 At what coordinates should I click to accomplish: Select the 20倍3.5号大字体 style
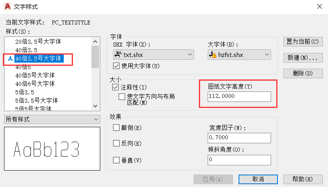(38, 42)
